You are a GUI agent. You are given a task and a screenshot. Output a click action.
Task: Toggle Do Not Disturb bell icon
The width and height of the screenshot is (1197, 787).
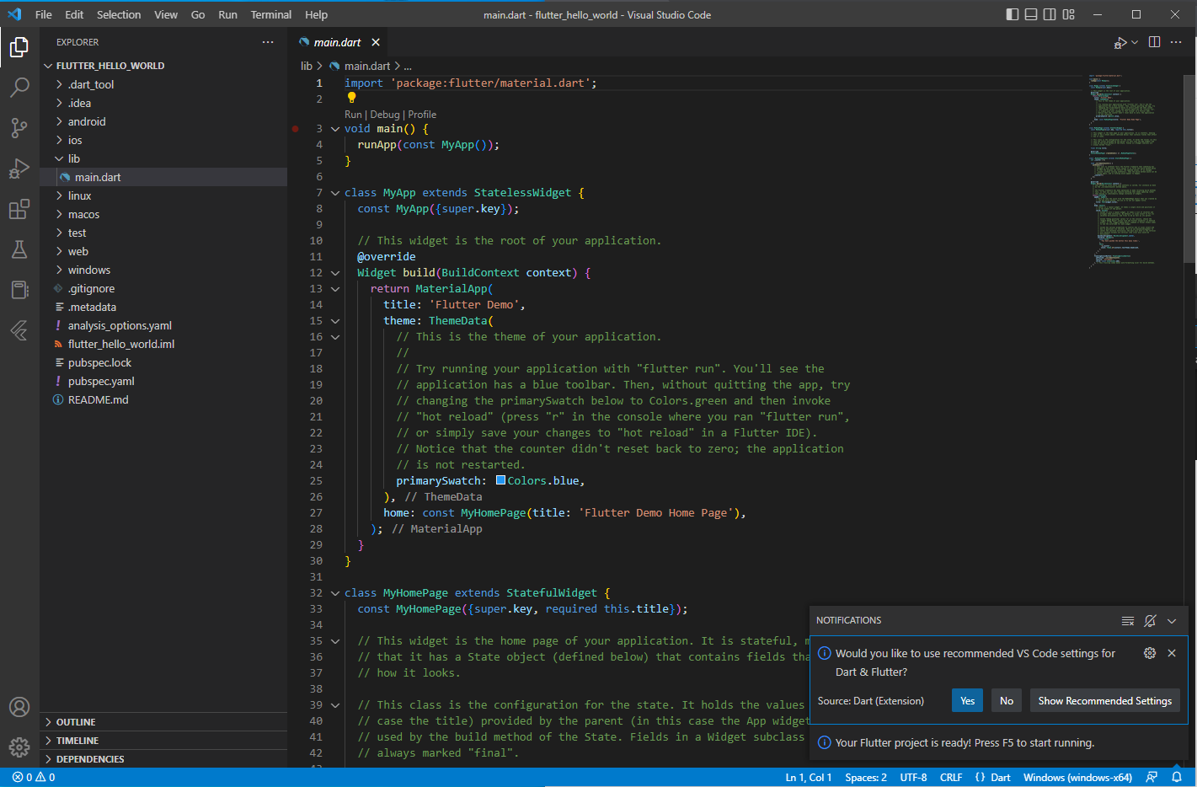coord(1150,621)
